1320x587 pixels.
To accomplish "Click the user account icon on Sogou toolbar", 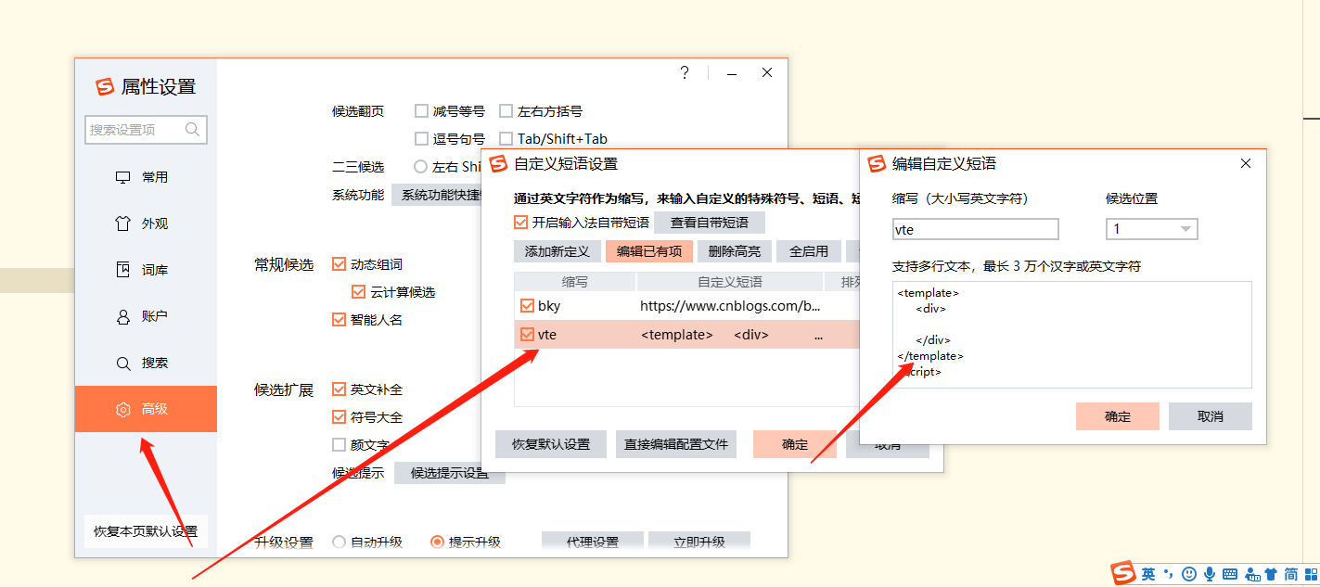I will 1251,574.
